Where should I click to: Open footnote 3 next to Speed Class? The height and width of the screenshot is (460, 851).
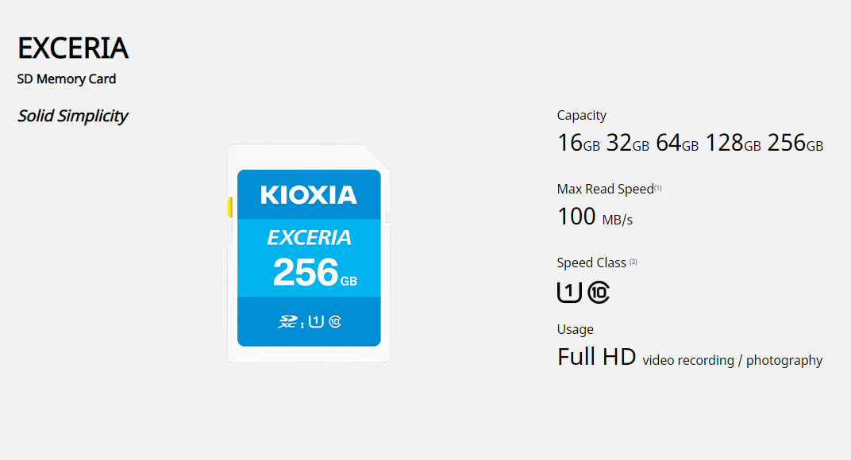pos(633,262)
